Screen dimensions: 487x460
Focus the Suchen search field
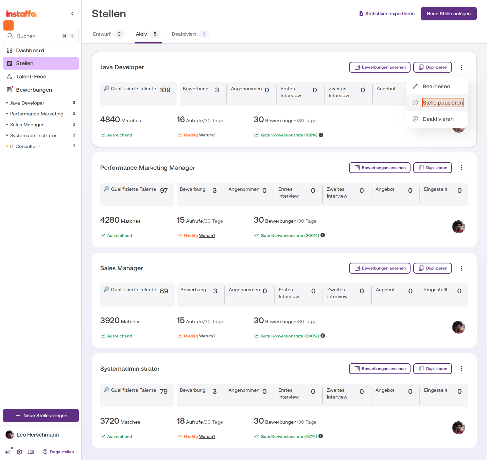pos(41,36)
